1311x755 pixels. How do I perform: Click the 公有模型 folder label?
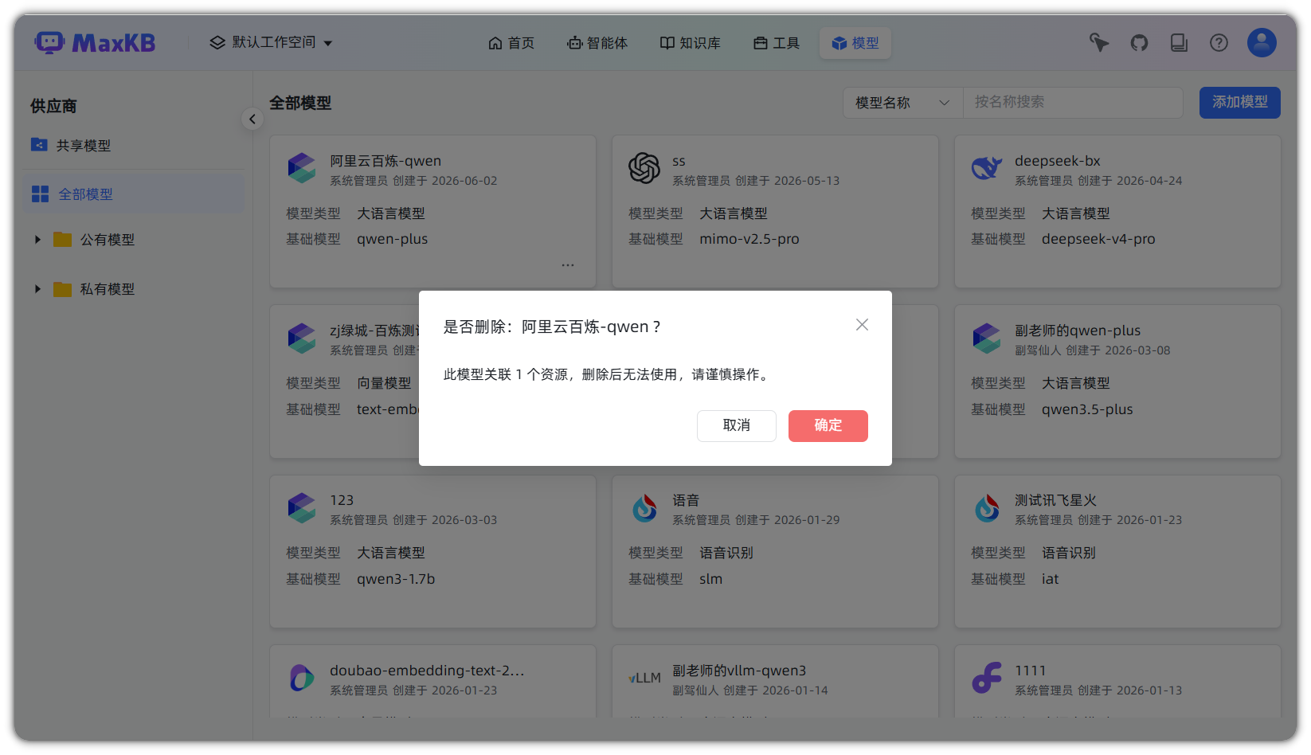click(x=107, y=240)
